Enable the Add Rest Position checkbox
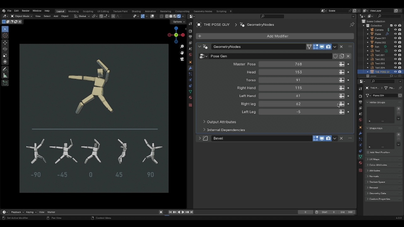The image size is (404, 227). point(368,152)
